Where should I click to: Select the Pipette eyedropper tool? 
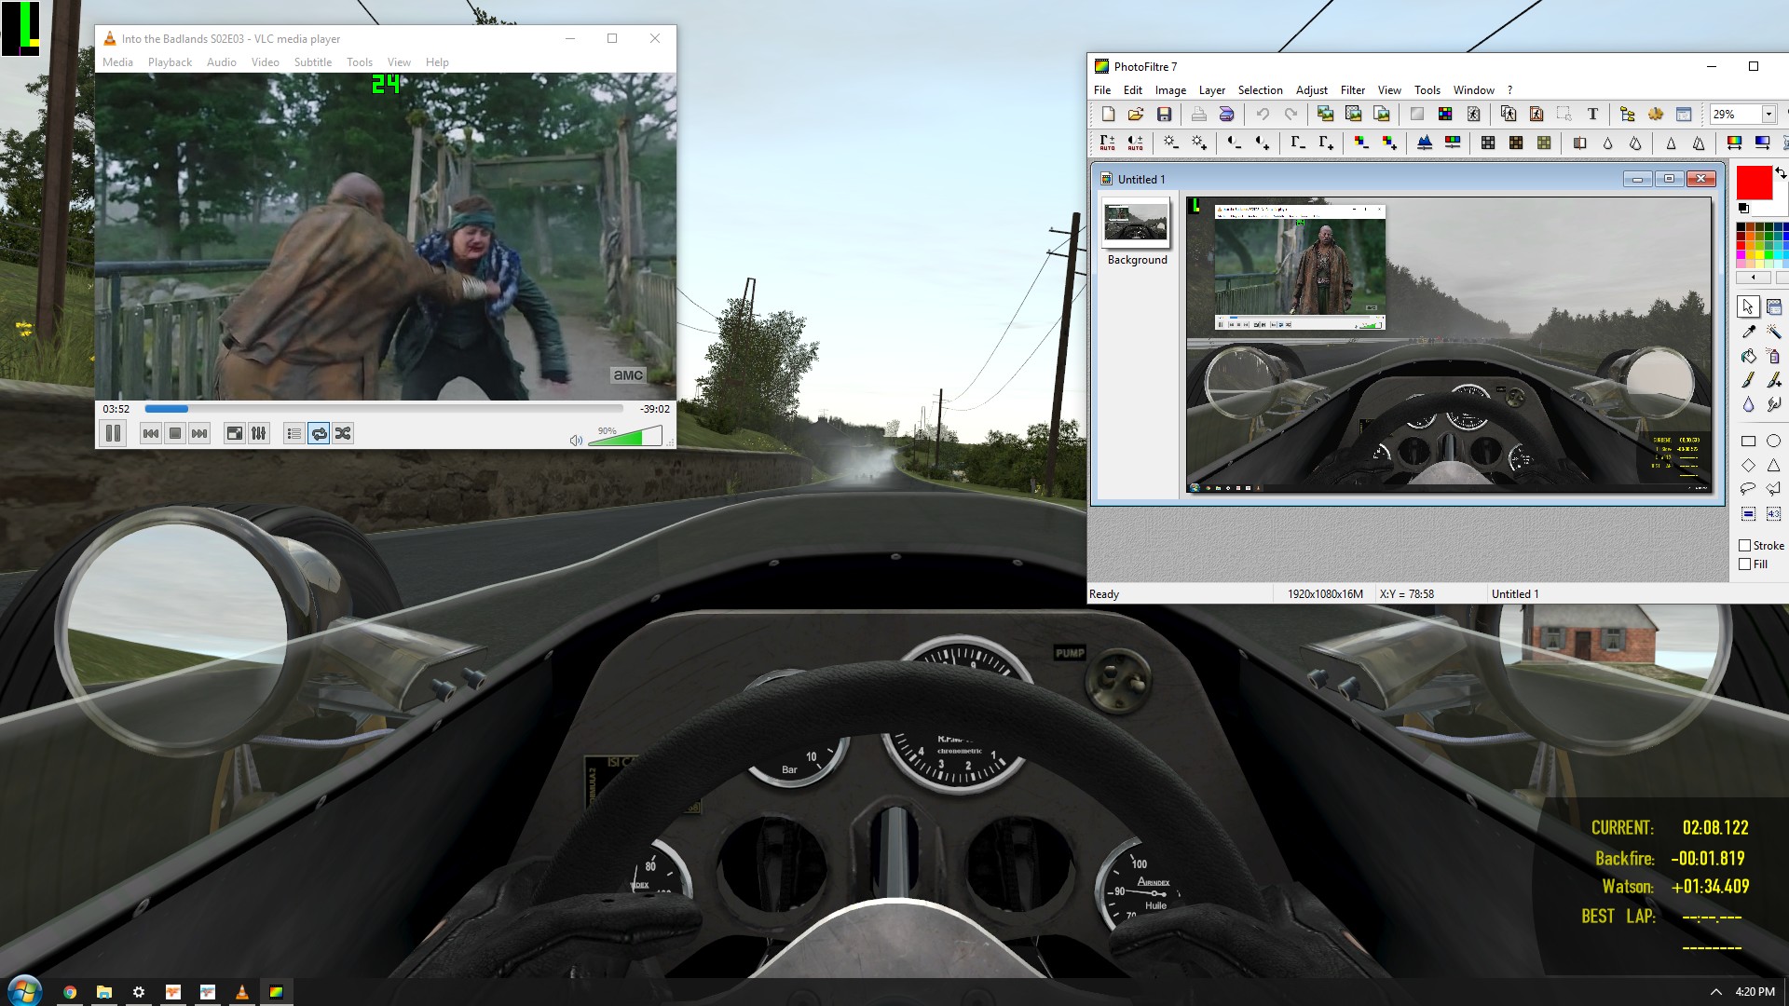coord(1748,332)
